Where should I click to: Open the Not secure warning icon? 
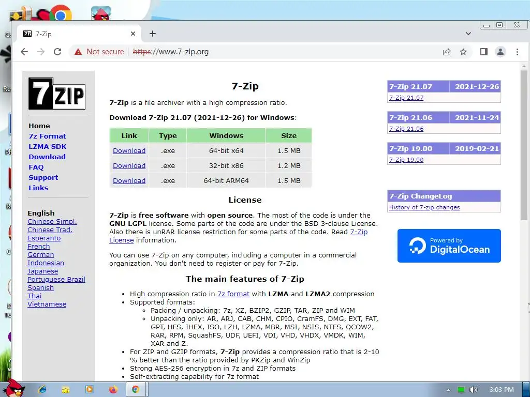tap(78, 52)
